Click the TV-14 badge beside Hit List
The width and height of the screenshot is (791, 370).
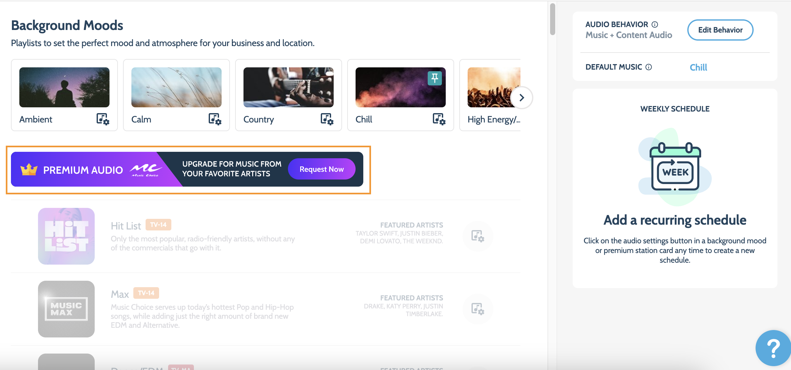tap(158, 225)
